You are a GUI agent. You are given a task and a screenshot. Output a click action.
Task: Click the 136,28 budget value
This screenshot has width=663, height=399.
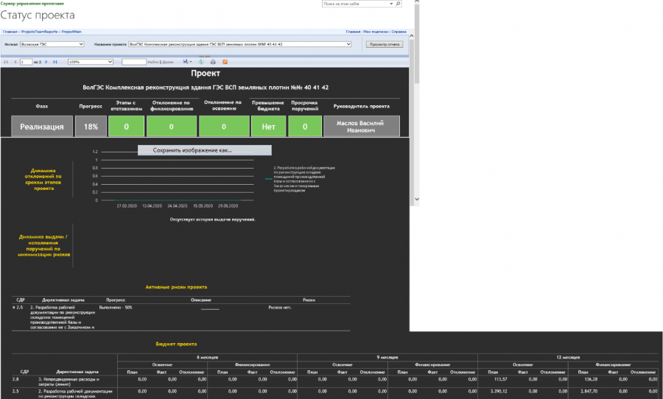[590, 379]
